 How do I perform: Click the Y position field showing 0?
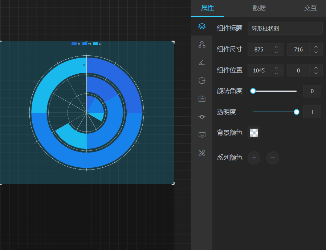(298, 70)
